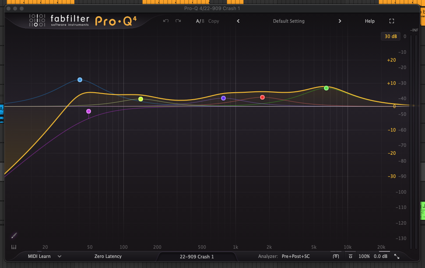Image resolution: width=425 pixels, height=268 pixels.
Task: Enter full screen mode icon
Action: click(392, 21)
